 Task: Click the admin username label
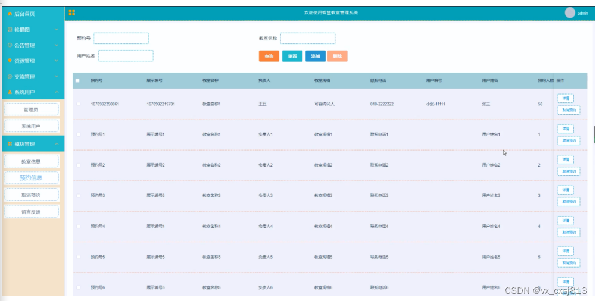tap(583, 13)
